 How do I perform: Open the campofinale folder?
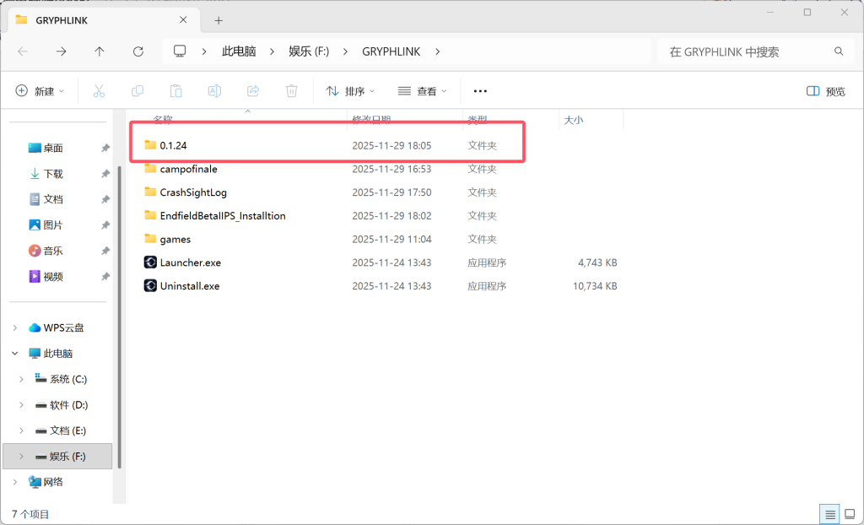[192, 168]
